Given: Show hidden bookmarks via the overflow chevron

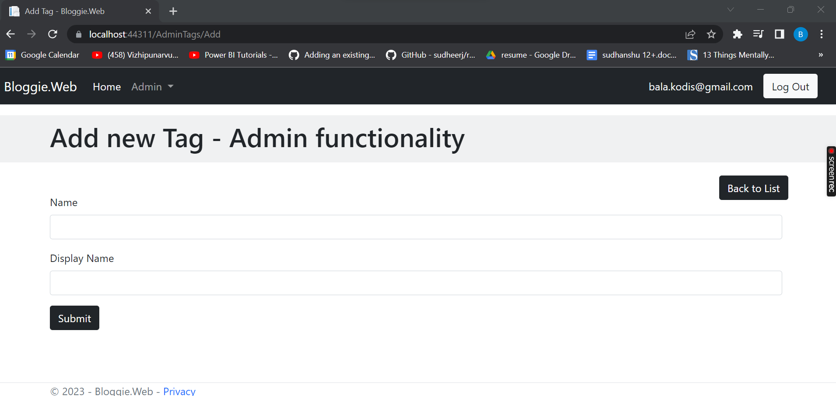Looking at the screenshot, I should pos(821,55).
